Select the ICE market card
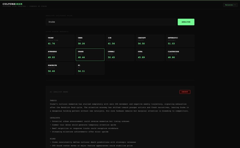 coord(120,41)
